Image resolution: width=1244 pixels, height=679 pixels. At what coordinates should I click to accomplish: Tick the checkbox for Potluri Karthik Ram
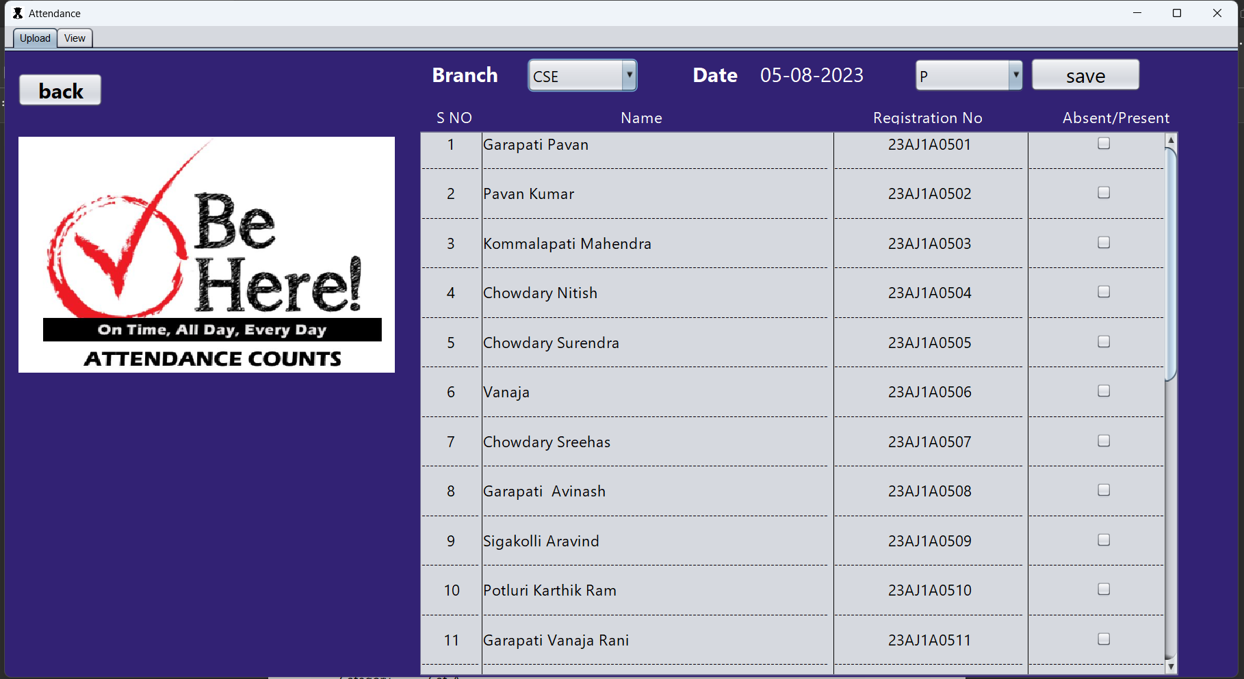tap(1104, 589)
